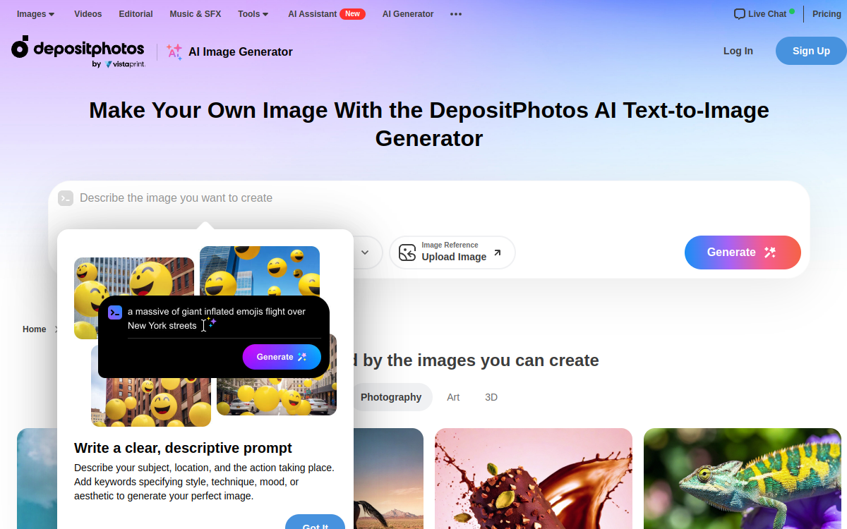This screenshot has width=847, height=529.
Task: Click the arrow icon beside Upload Image
Action: point(498,253)
